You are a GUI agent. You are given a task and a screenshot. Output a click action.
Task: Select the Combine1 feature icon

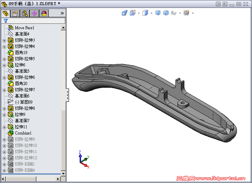coord(11,133)
